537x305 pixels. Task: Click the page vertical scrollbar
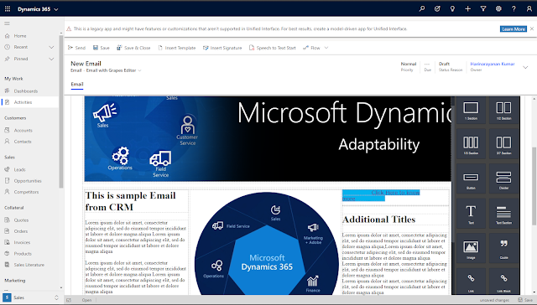click(x=534, y=186)
